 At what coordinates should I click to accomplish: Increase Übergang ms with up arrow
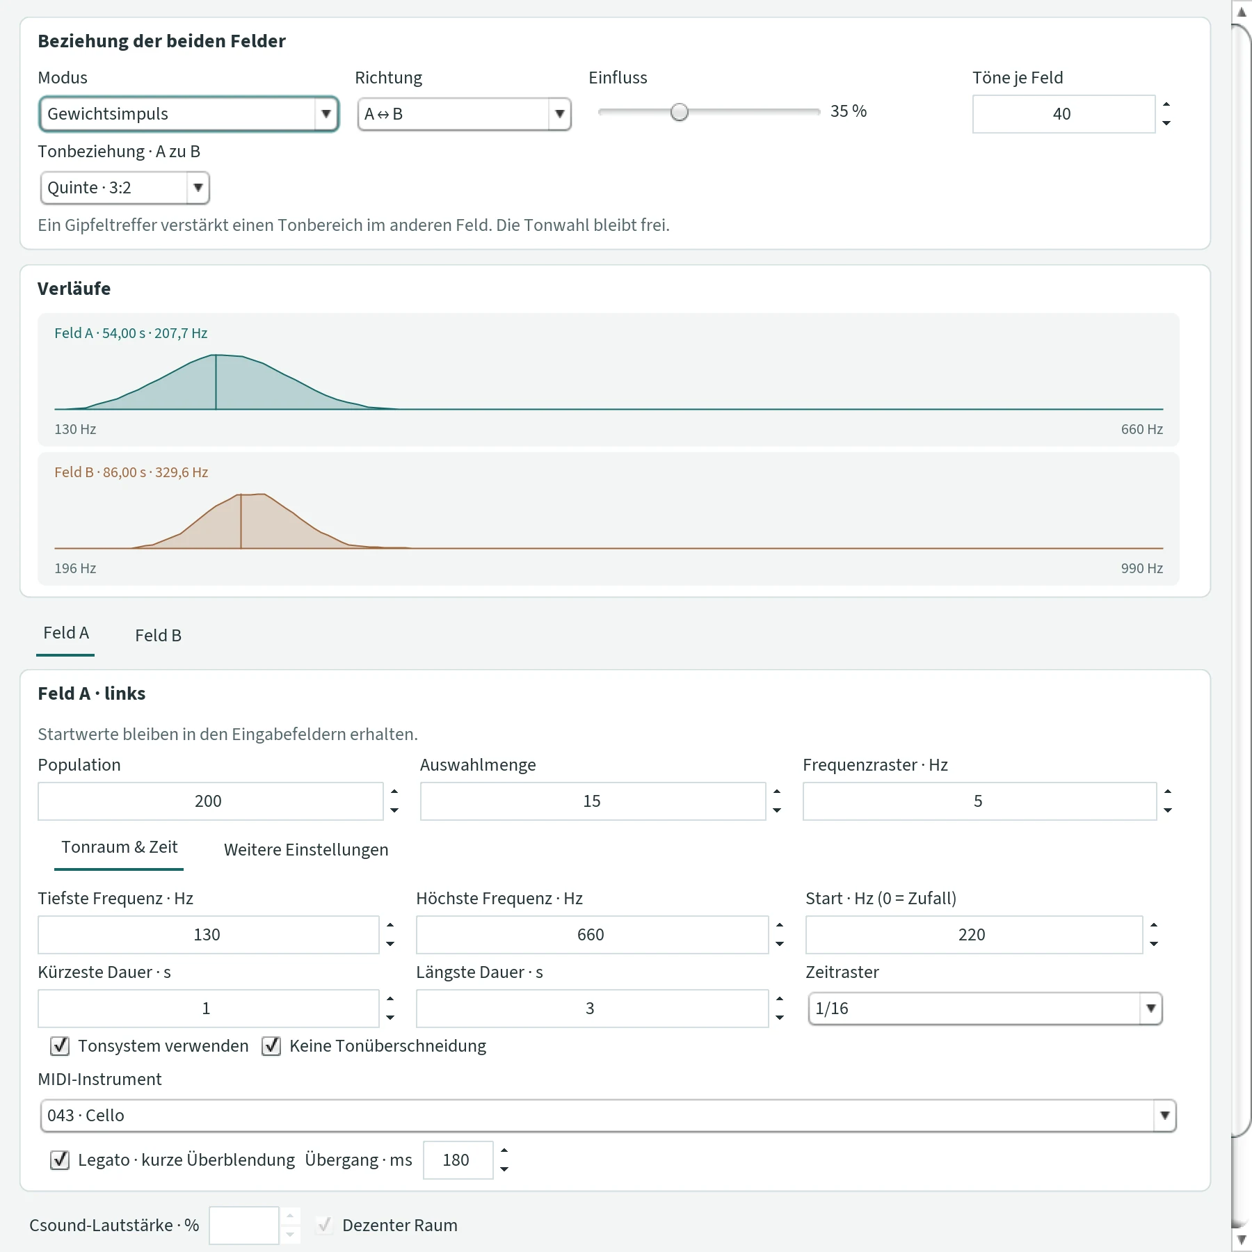[504, 1151]
